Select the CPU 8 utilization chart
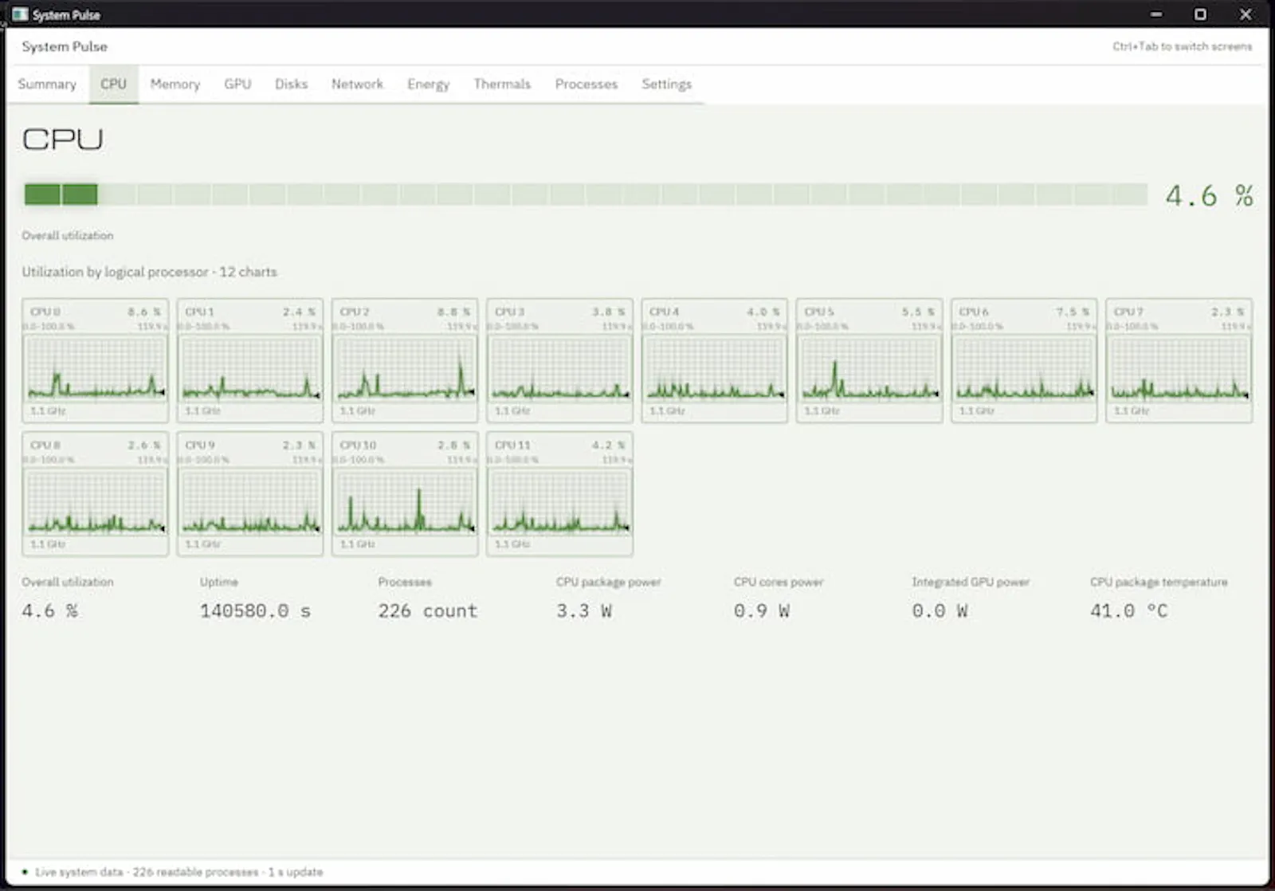The width and height of the screenshot is (1275, 891). (96, 493)
